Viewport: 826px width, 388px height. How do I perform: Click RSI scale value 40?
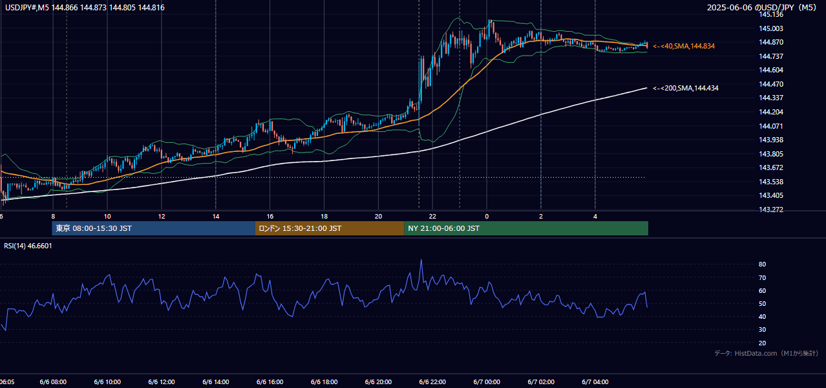tap(763, 316)
